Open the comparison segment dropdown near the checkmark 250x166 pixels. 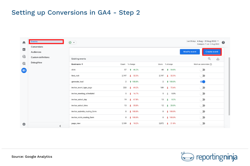pos(72,42)
